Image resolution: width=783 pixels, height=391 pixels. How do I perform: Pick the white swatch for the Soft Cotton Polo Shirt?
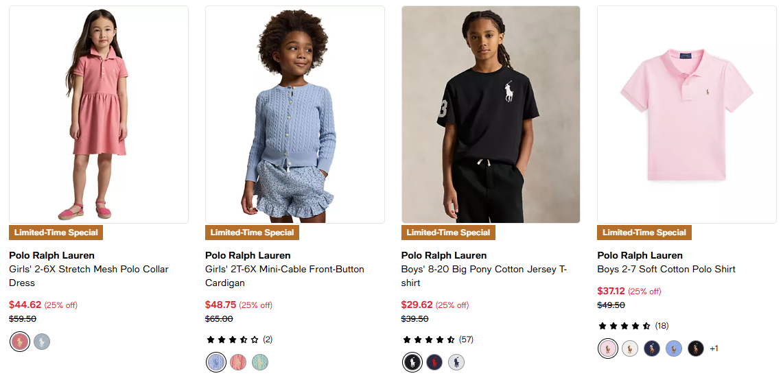coord(630,348)
